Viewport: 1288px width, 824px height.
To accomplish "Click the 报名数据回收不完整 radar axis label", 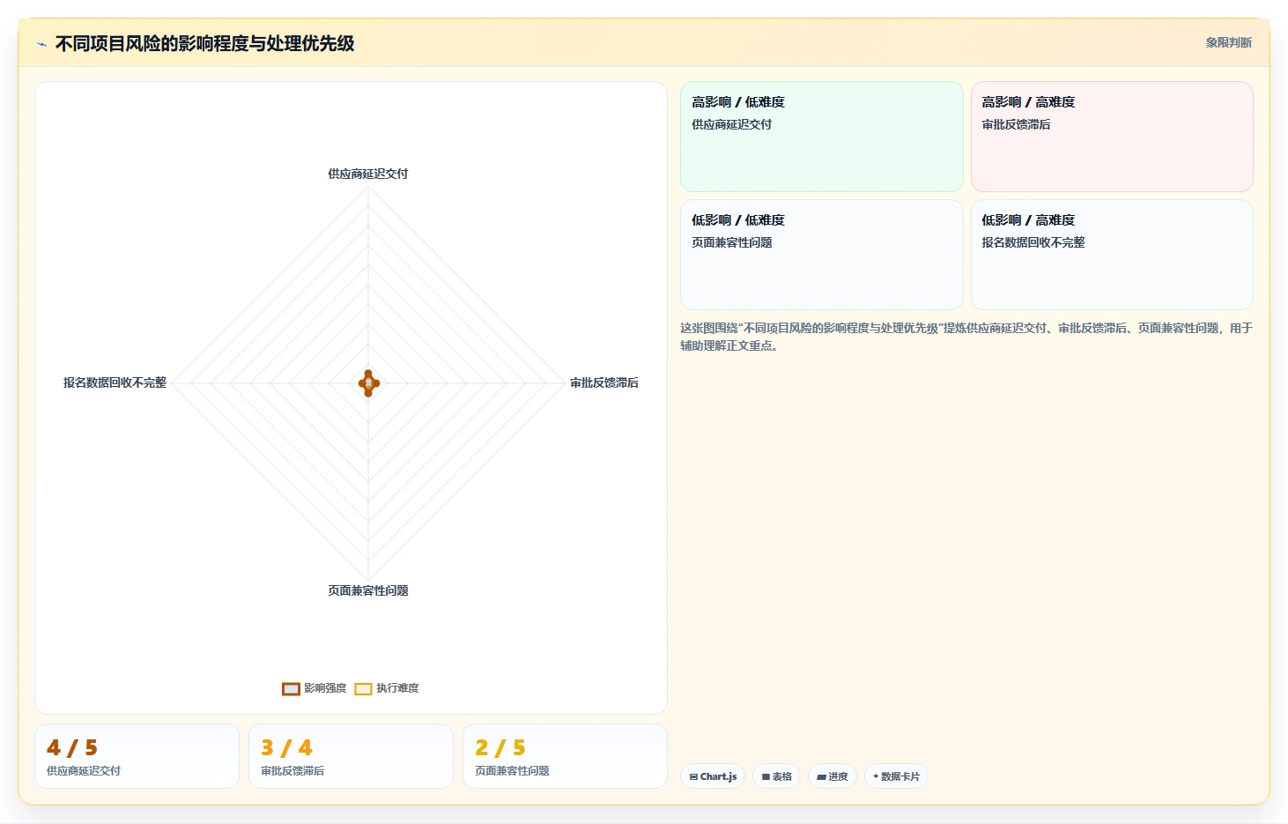I will coord(115,382).
